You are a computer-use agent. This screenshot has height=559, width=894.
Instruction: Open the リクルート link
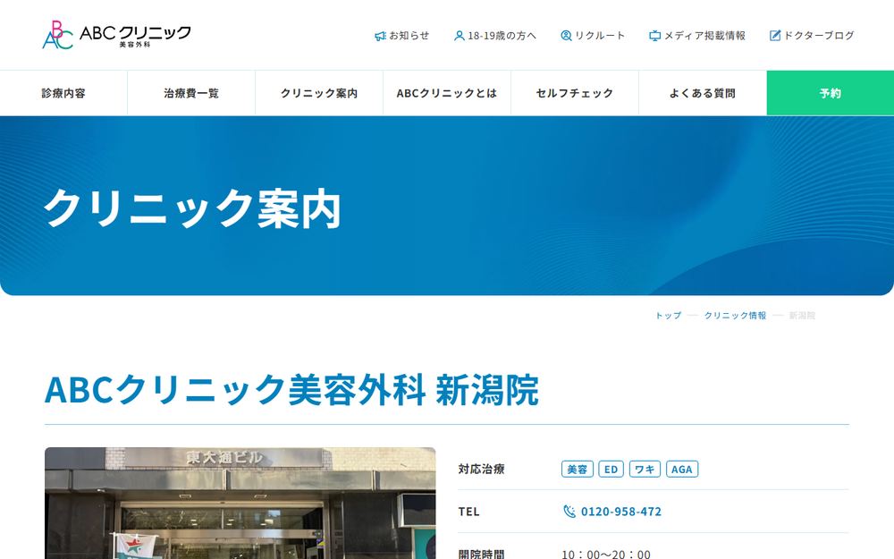[593, 36]
